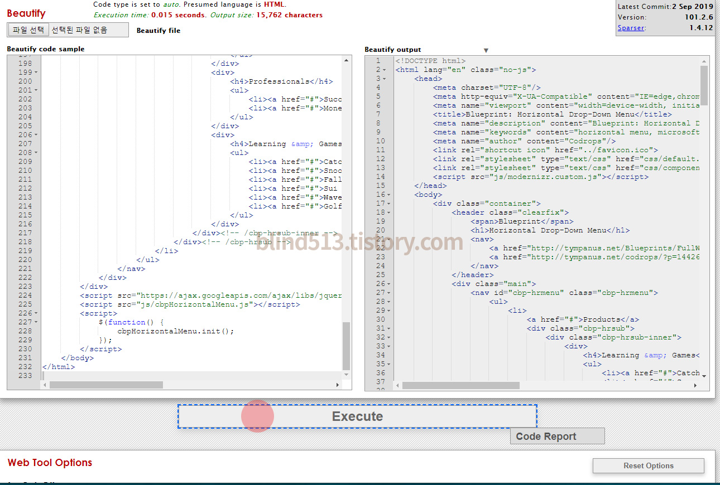Click the <!DOCTYPE html> line in output
720x485 pixels.
(430, 61)
